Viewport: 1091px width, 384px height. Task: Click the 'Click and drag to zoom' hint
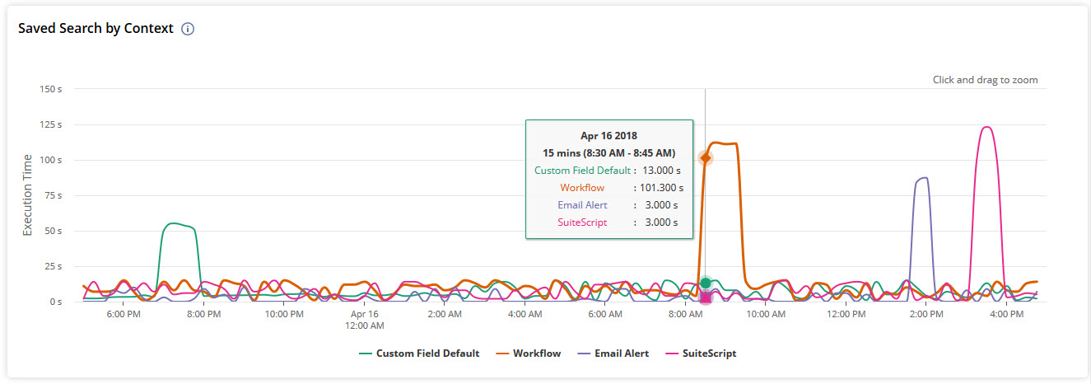pyautogui.click(x=985, y=80)
